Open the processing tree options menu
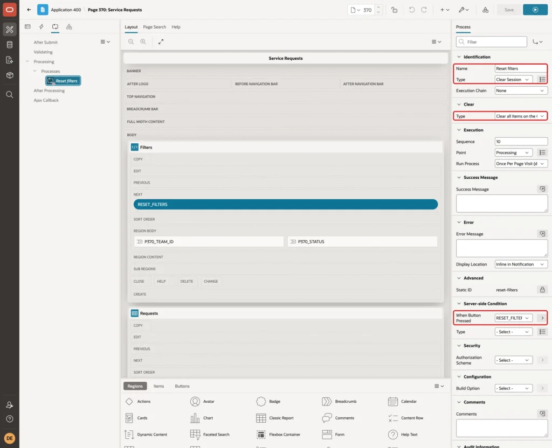This screenshot has height=448, width=552. (x=105, y=41)
